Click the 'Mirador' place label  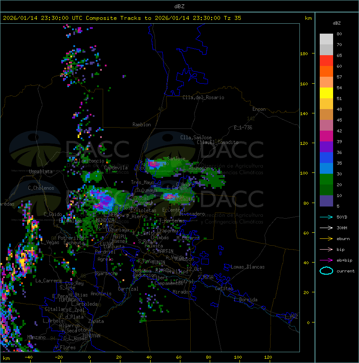(x=182, y=292)
